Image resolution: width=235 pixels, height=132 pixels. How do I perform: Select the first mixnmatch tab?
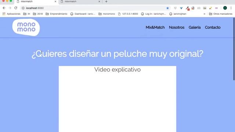[36, 1]
